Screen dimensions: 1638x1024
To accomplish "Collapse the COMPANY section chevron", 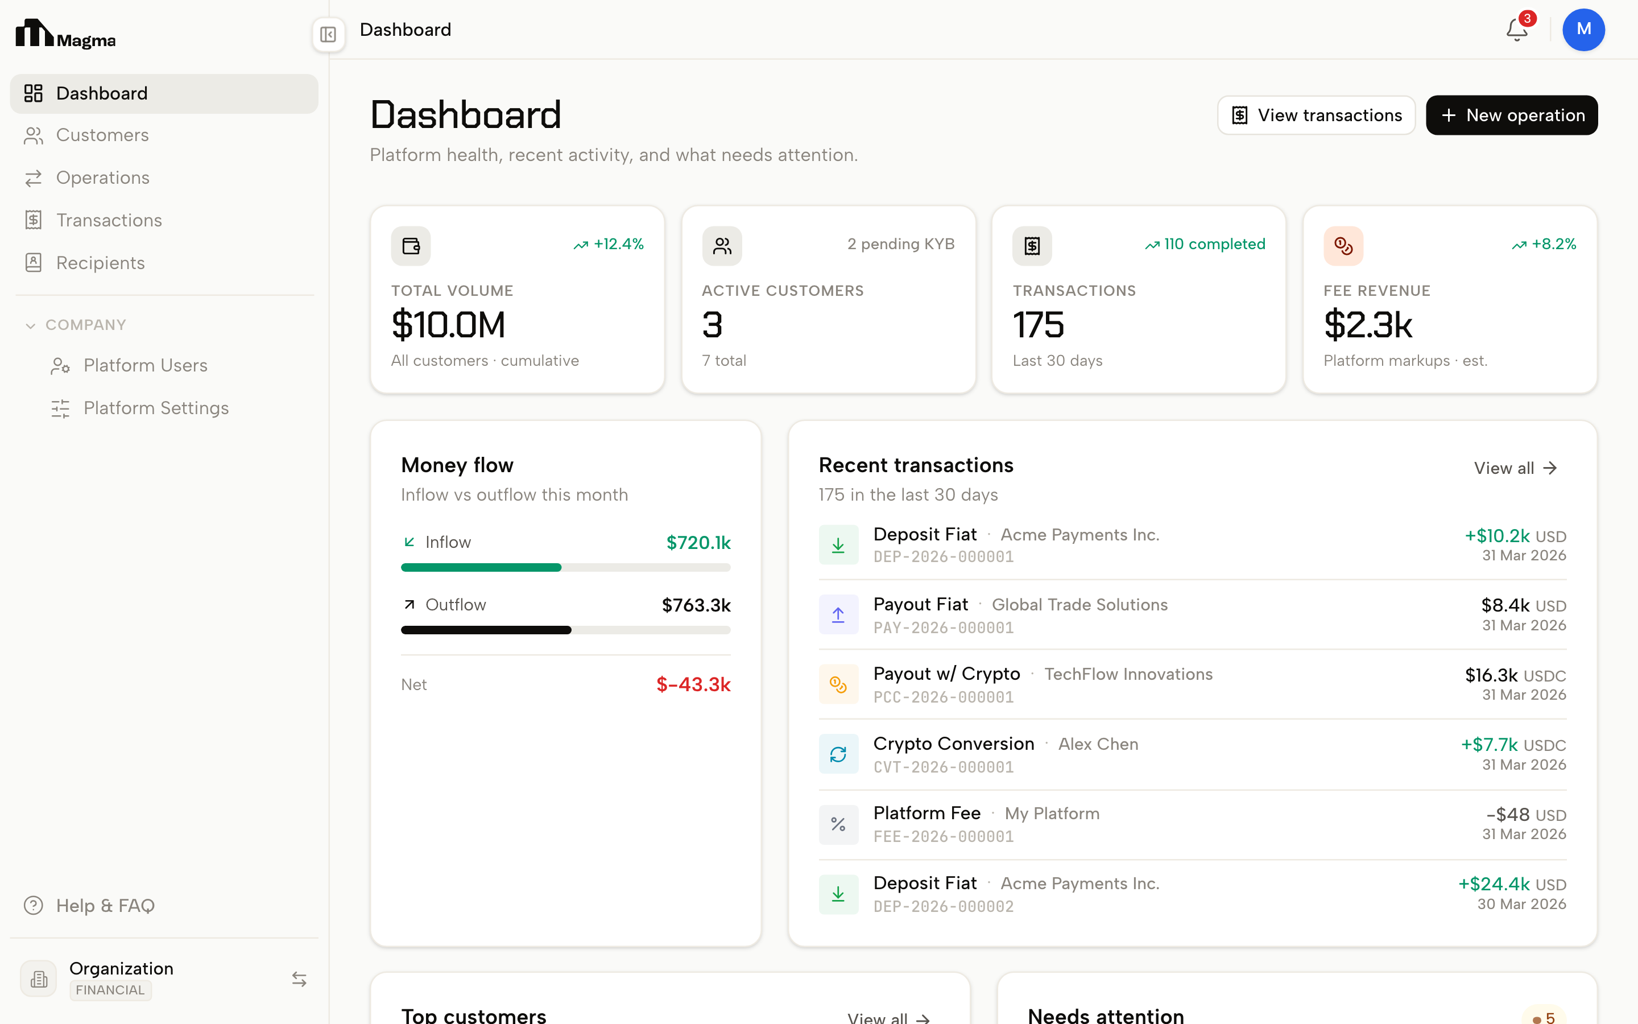I will click(30, 326).
